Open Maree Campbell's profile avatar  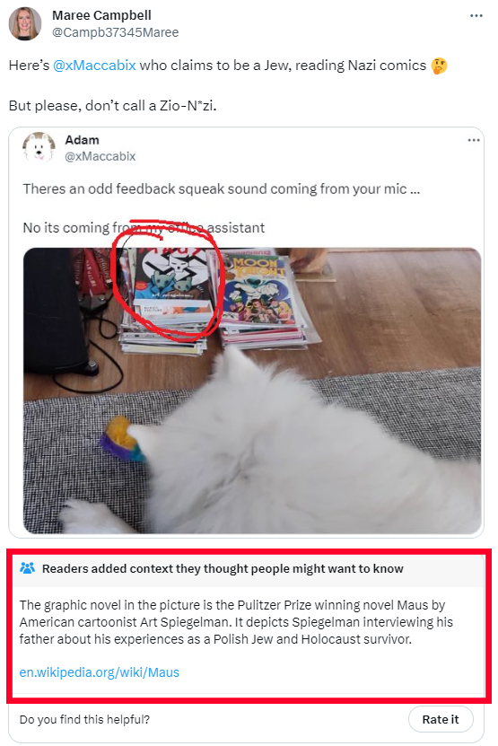point(25,23)
